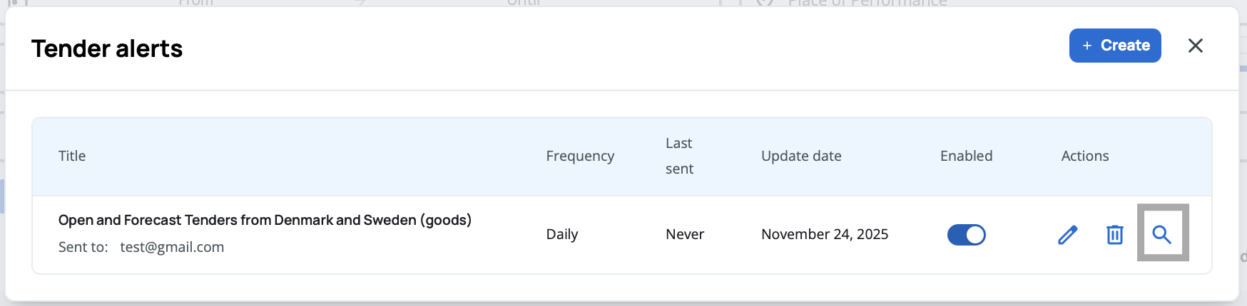This screenshot has height=306, width=1247.
Task: Click the test@gmail.com recipient address
Action: point(172,247)
